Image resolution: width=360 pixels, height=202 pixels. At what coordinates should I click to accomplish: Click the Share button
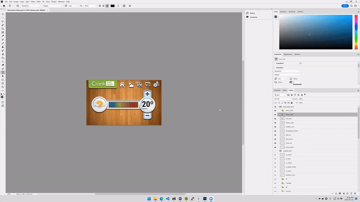click(x=345, y=6)
